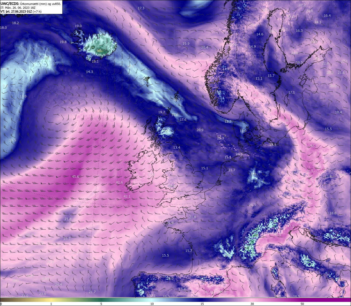Click the UWC/ECDS Úrkomumætti title text
This screenshot has width=351, height=306.
click(31, 4)
